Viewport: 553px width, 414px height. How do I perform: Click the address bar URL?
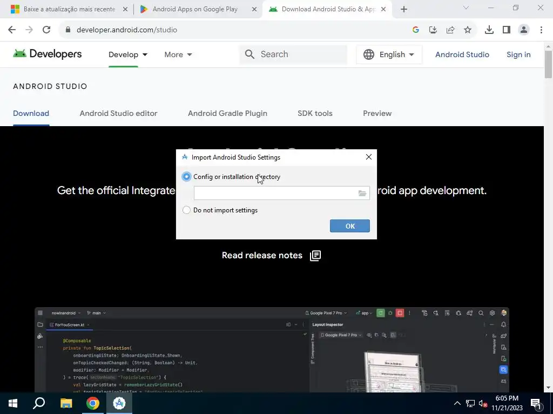(126, 30)
